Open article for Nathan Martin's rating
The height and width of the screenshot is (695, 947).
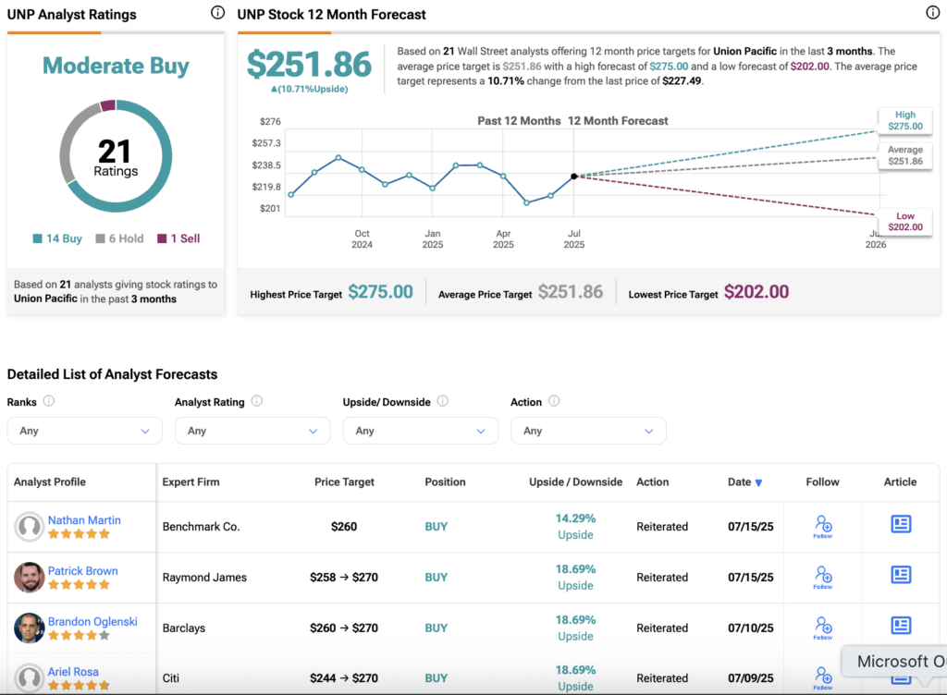click(x=901, y=525)
